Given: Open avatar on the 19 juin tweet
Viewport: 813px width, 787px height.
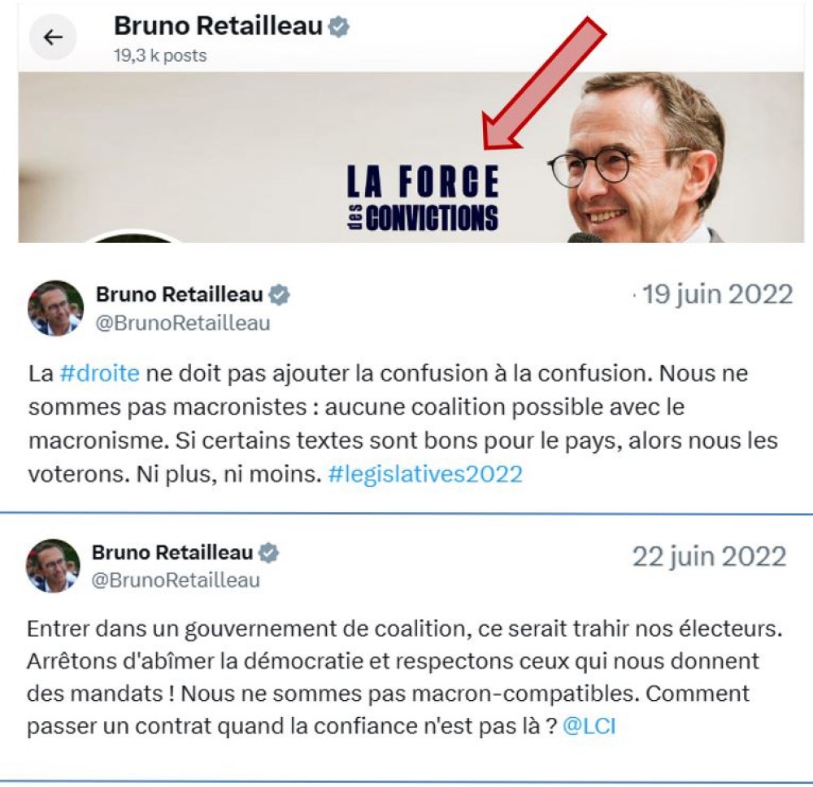Looking at the screenshot, I should pos(55,308).
